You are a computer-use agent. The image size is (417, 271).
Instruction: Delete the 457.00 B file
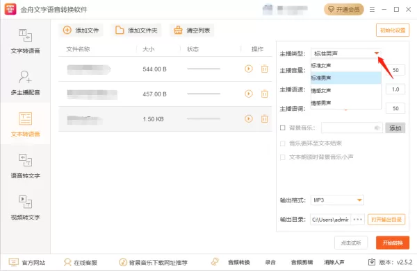pyautogui.click(x=264, y=94)
